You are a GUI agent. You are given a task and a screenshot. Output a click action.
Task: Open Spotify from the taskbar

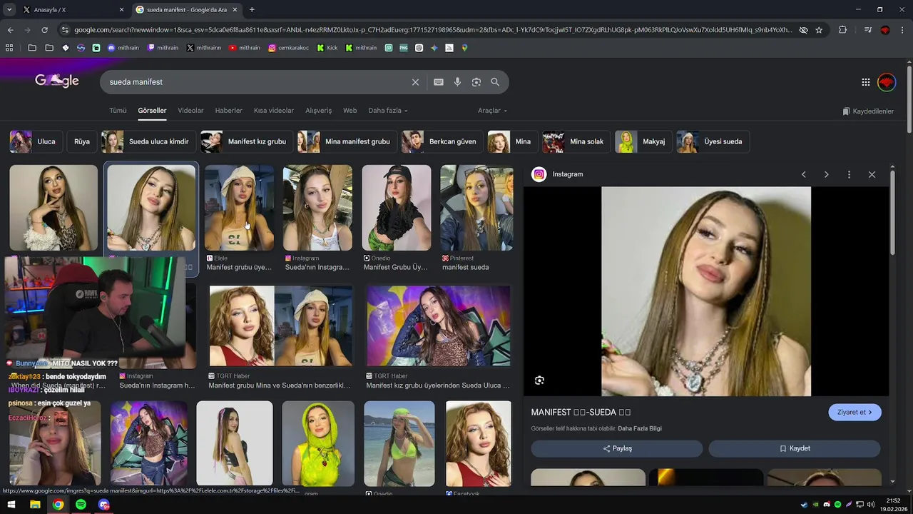tap(81, 505)
